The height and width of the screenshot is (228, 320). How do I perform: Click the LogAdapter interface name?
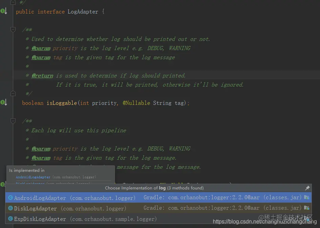pos(83,12)
